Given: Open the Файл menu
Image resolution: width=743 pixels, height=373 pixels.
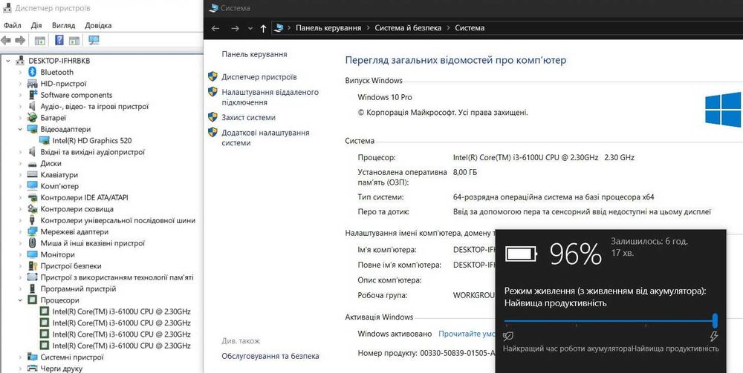Looking at the screenshot, I should 12,25.
